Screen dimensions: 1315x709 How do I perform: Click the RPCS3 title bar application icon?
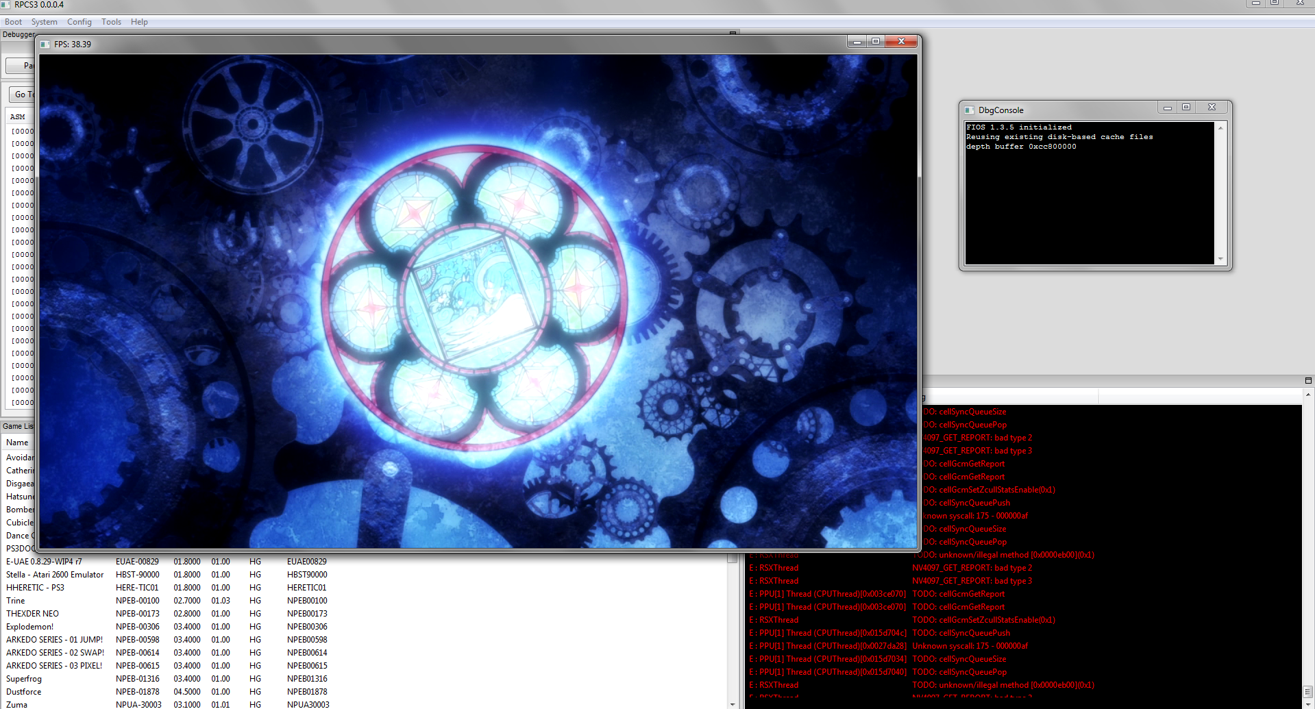pos(5,5)
